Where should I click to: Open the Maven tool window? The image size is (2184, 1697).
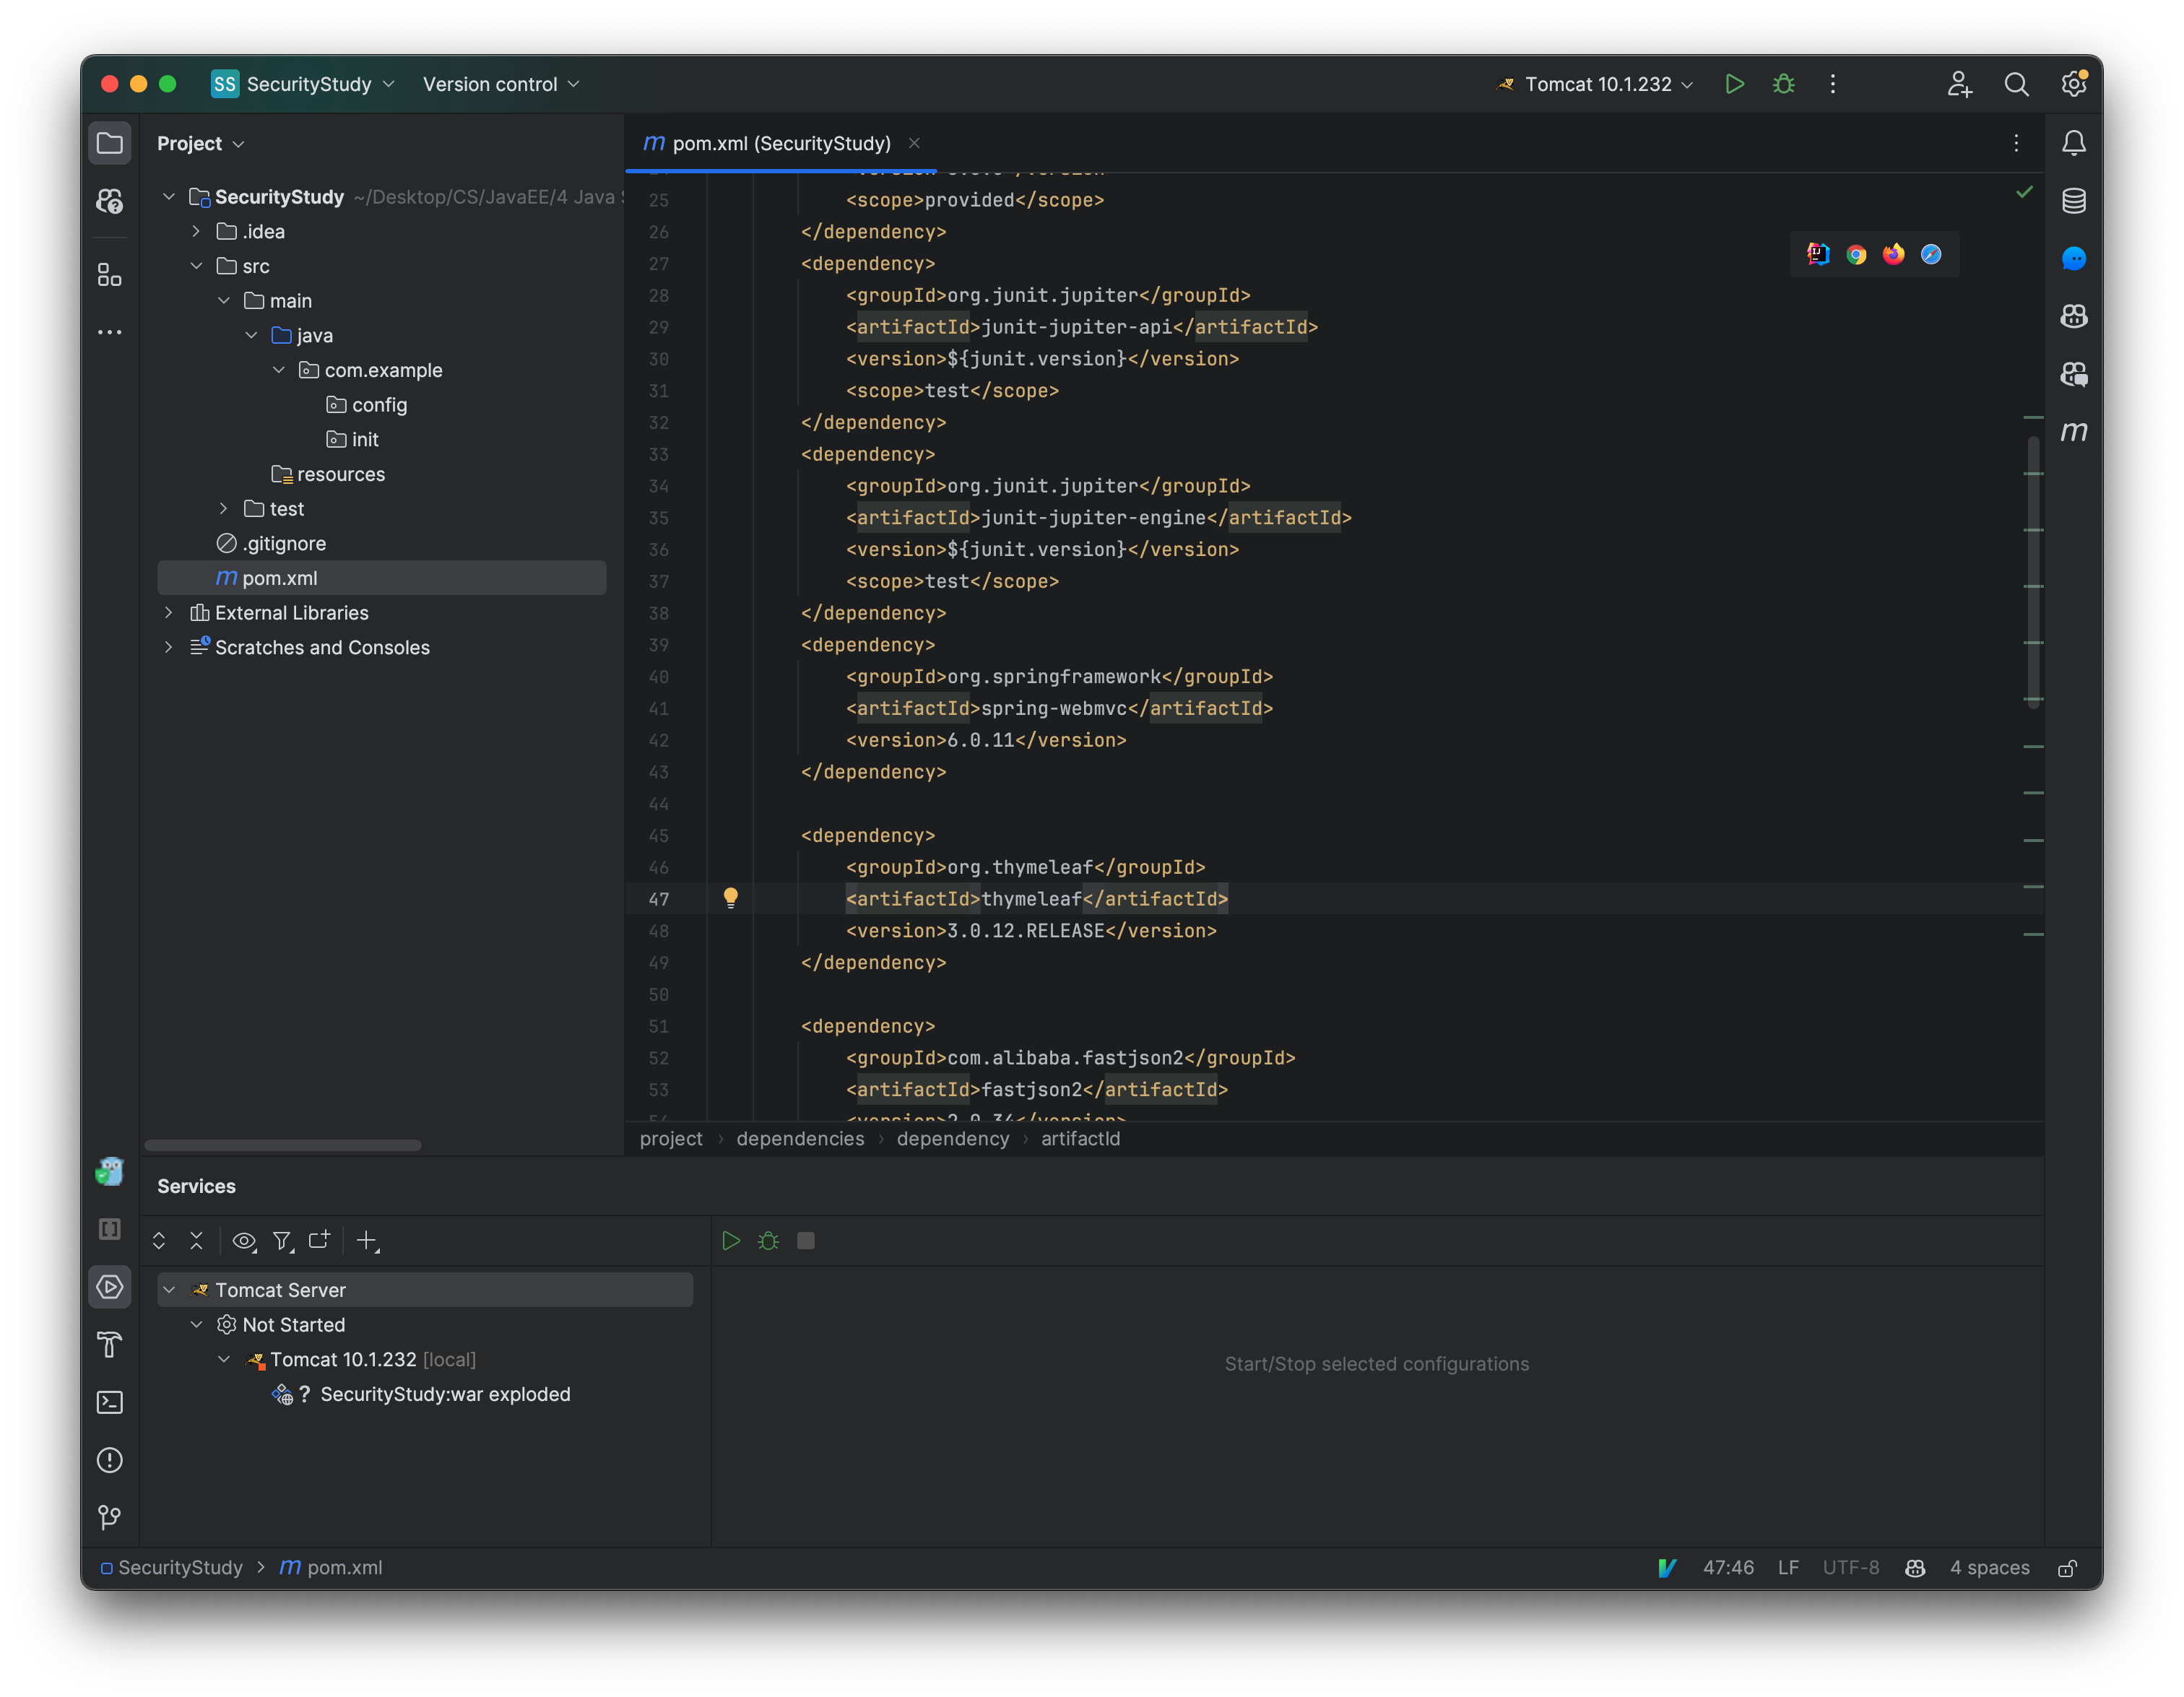[2074, 432]
